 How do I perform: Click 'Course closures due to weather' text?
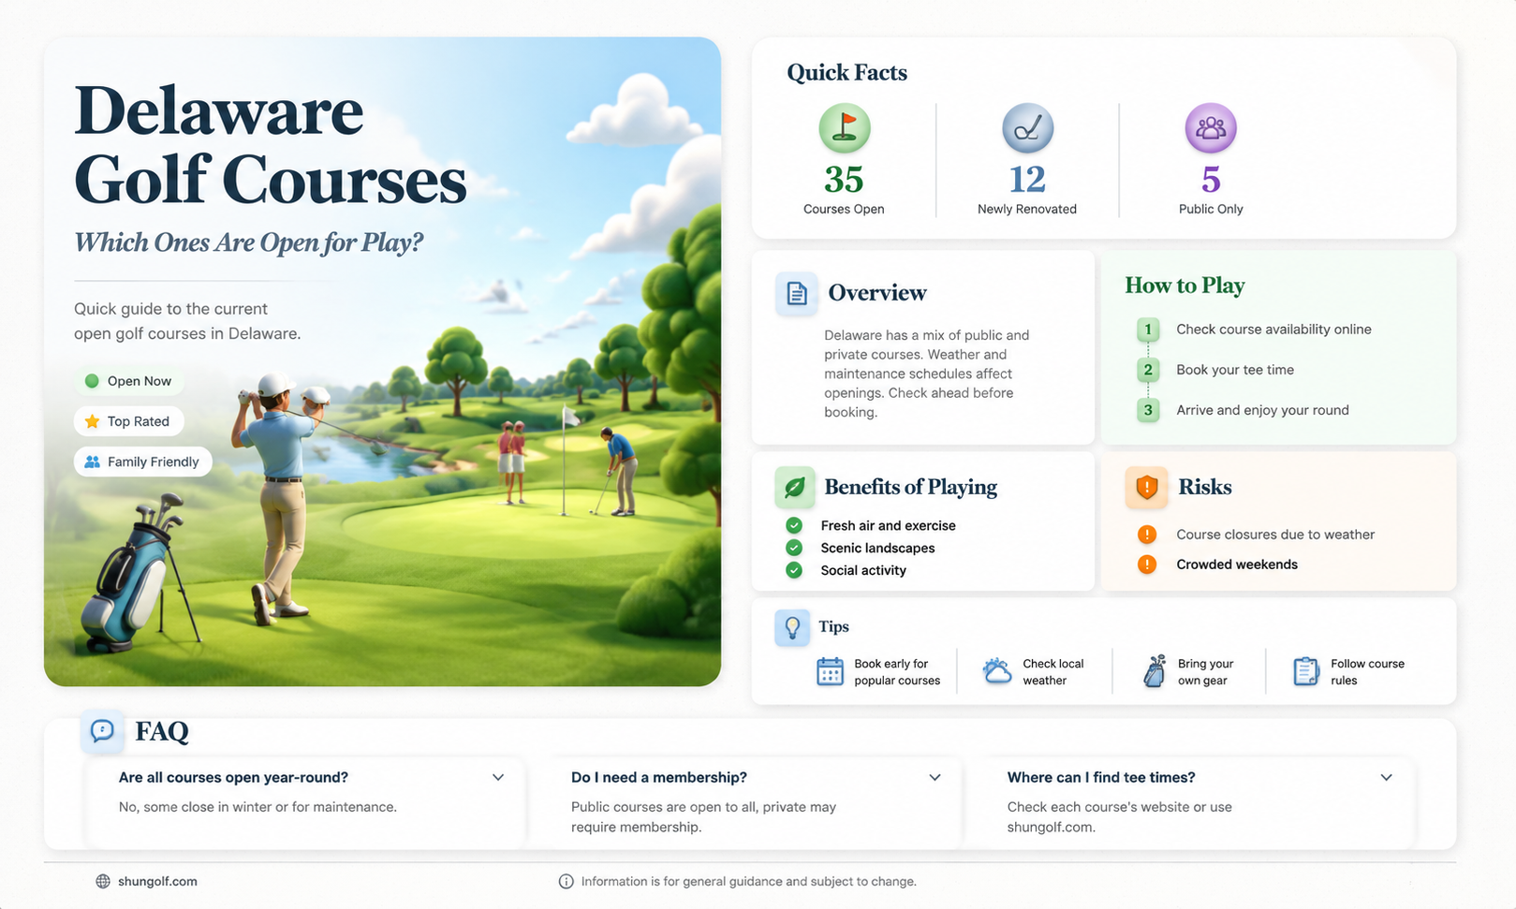coord(1275,535)
